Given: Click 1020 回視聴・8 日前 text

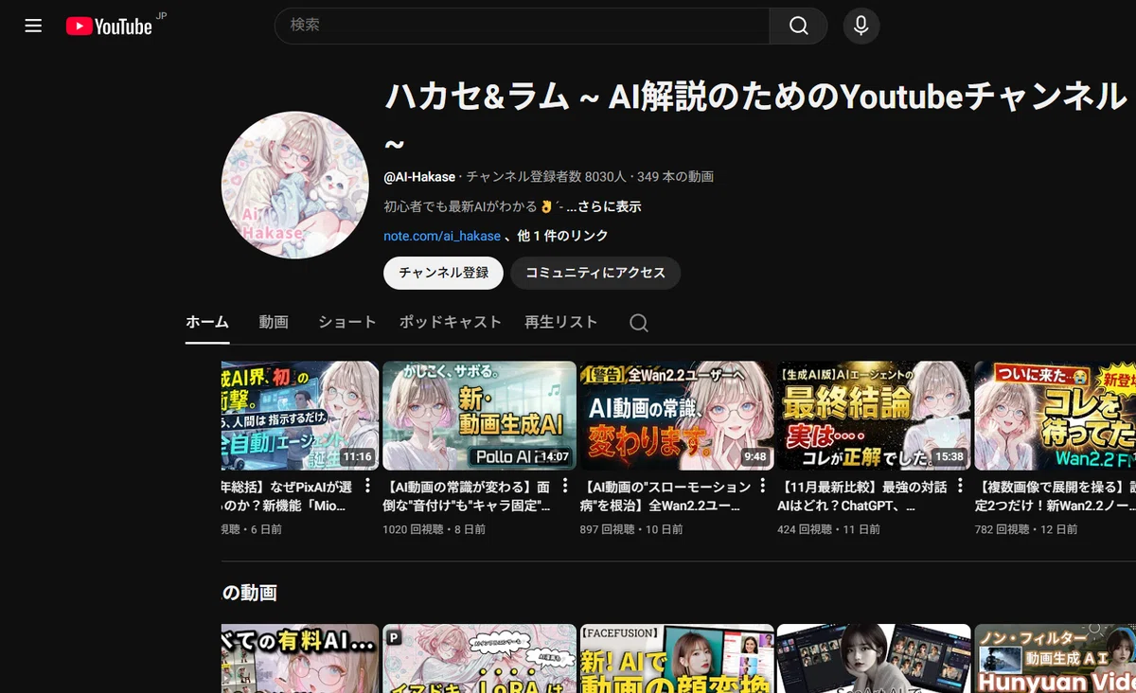Looking at the screenshot, I should click(x=434, y=529).
